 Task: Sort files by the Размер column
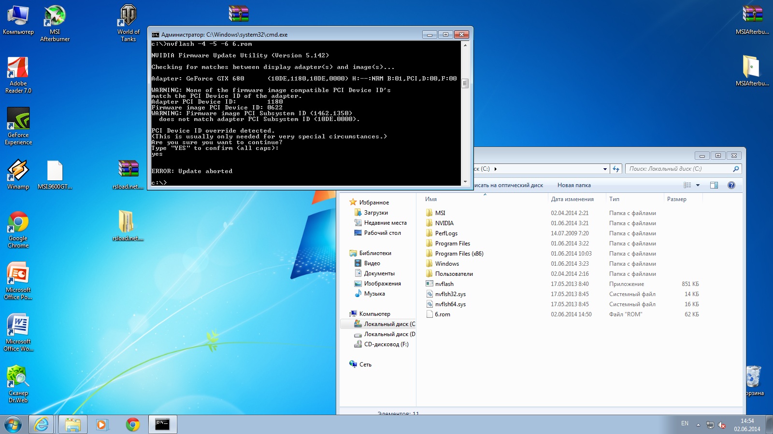coord(682,199)
